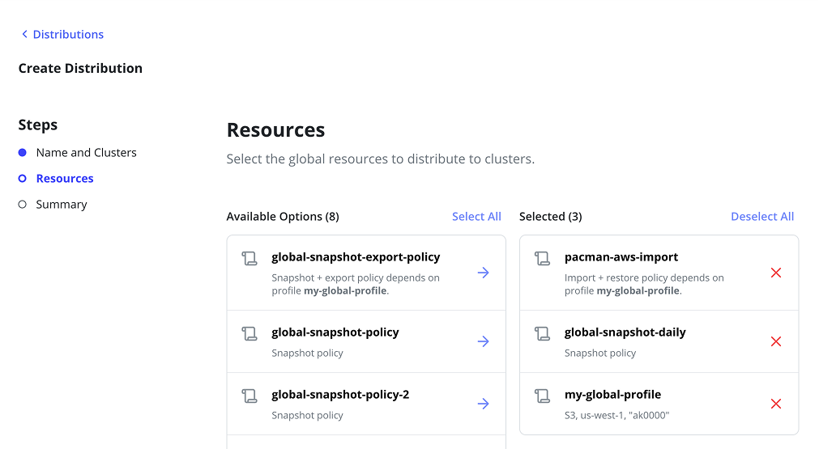
Task: Click the scroll icon for my-global-profile
Action: pyautogui.click(x=543, y=396)
